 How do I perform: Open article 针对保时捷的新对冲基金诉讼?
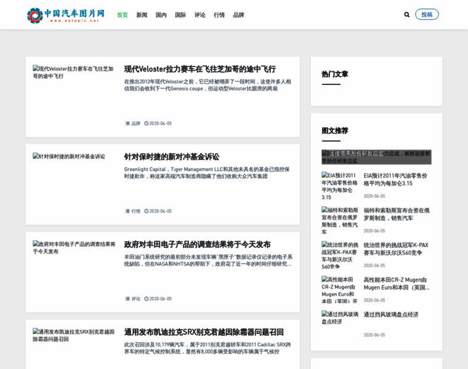171,157
